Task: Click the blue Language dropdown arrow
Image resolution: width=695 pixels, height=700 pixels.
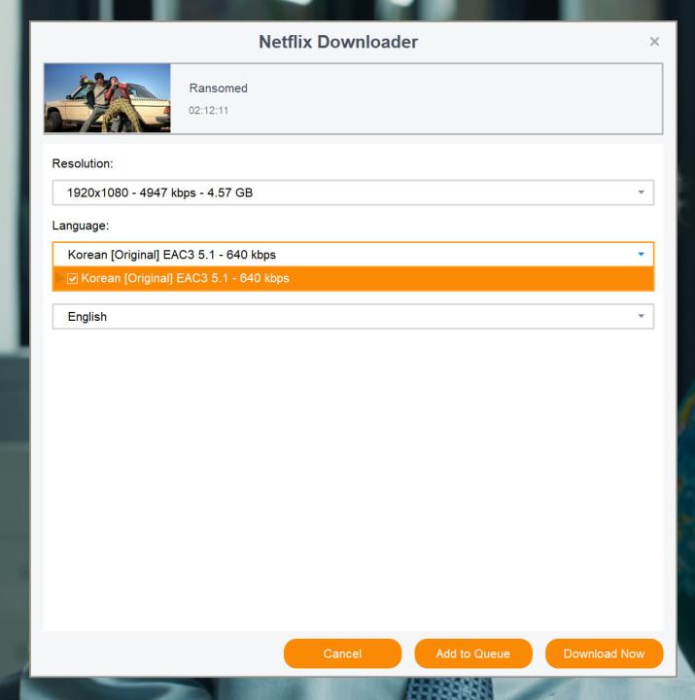Action: tap(641, 254)
